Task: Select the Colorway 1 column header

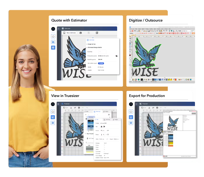Action: [x=91, y=117]
